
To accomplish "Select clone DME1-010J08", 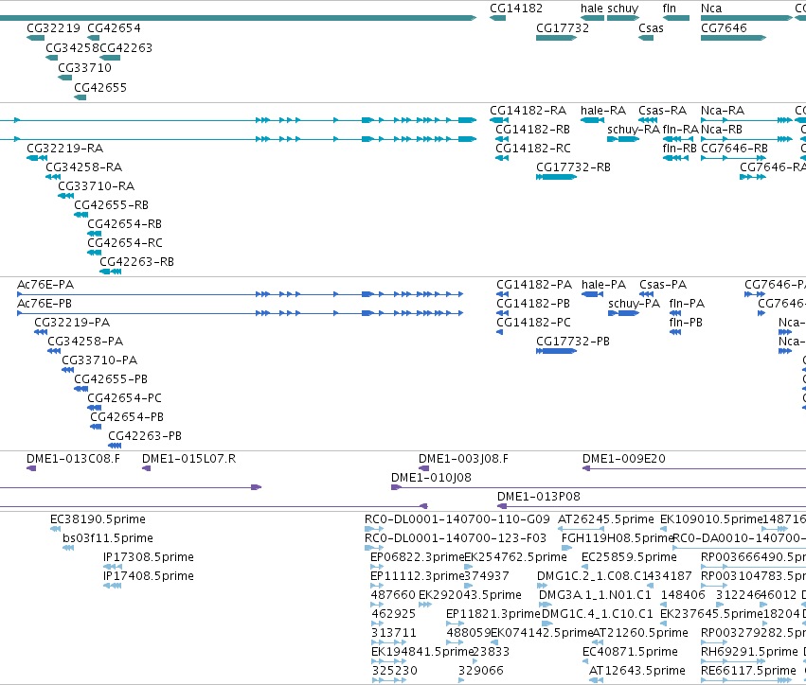I will pos(431,478).
